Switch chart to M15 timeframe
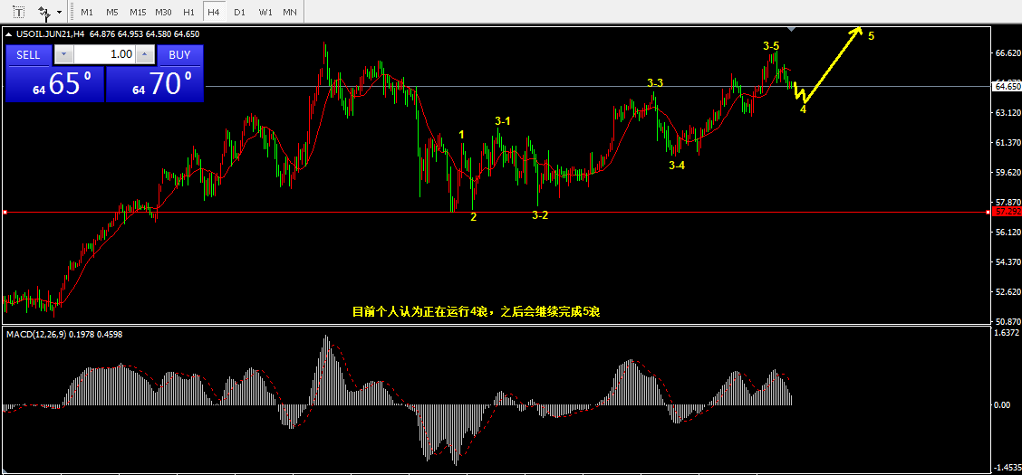 (x=138, y=12)
